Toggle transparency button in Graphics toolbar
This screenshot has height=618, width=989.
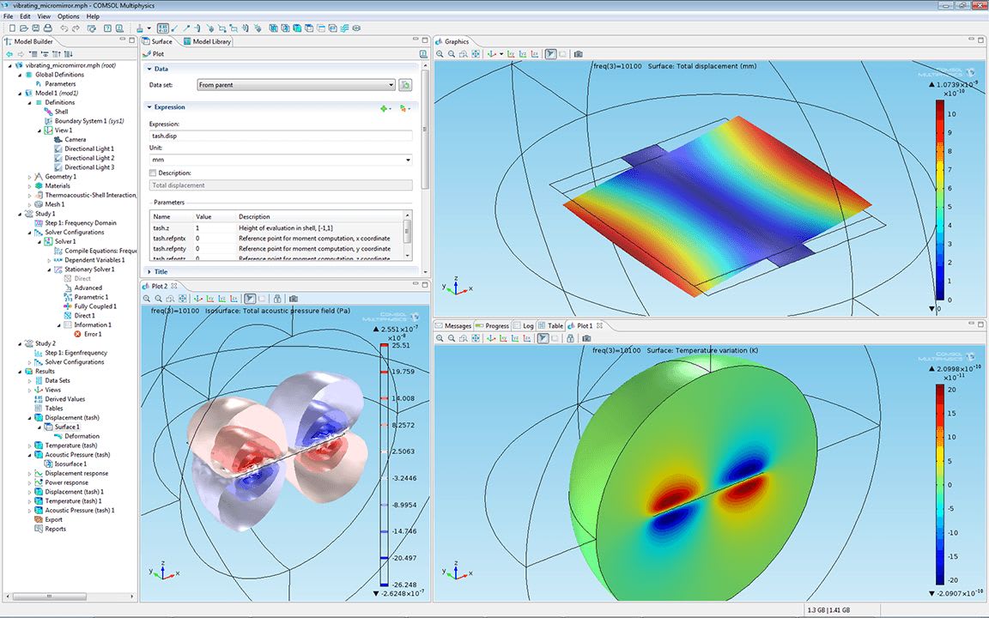[562, 54]
